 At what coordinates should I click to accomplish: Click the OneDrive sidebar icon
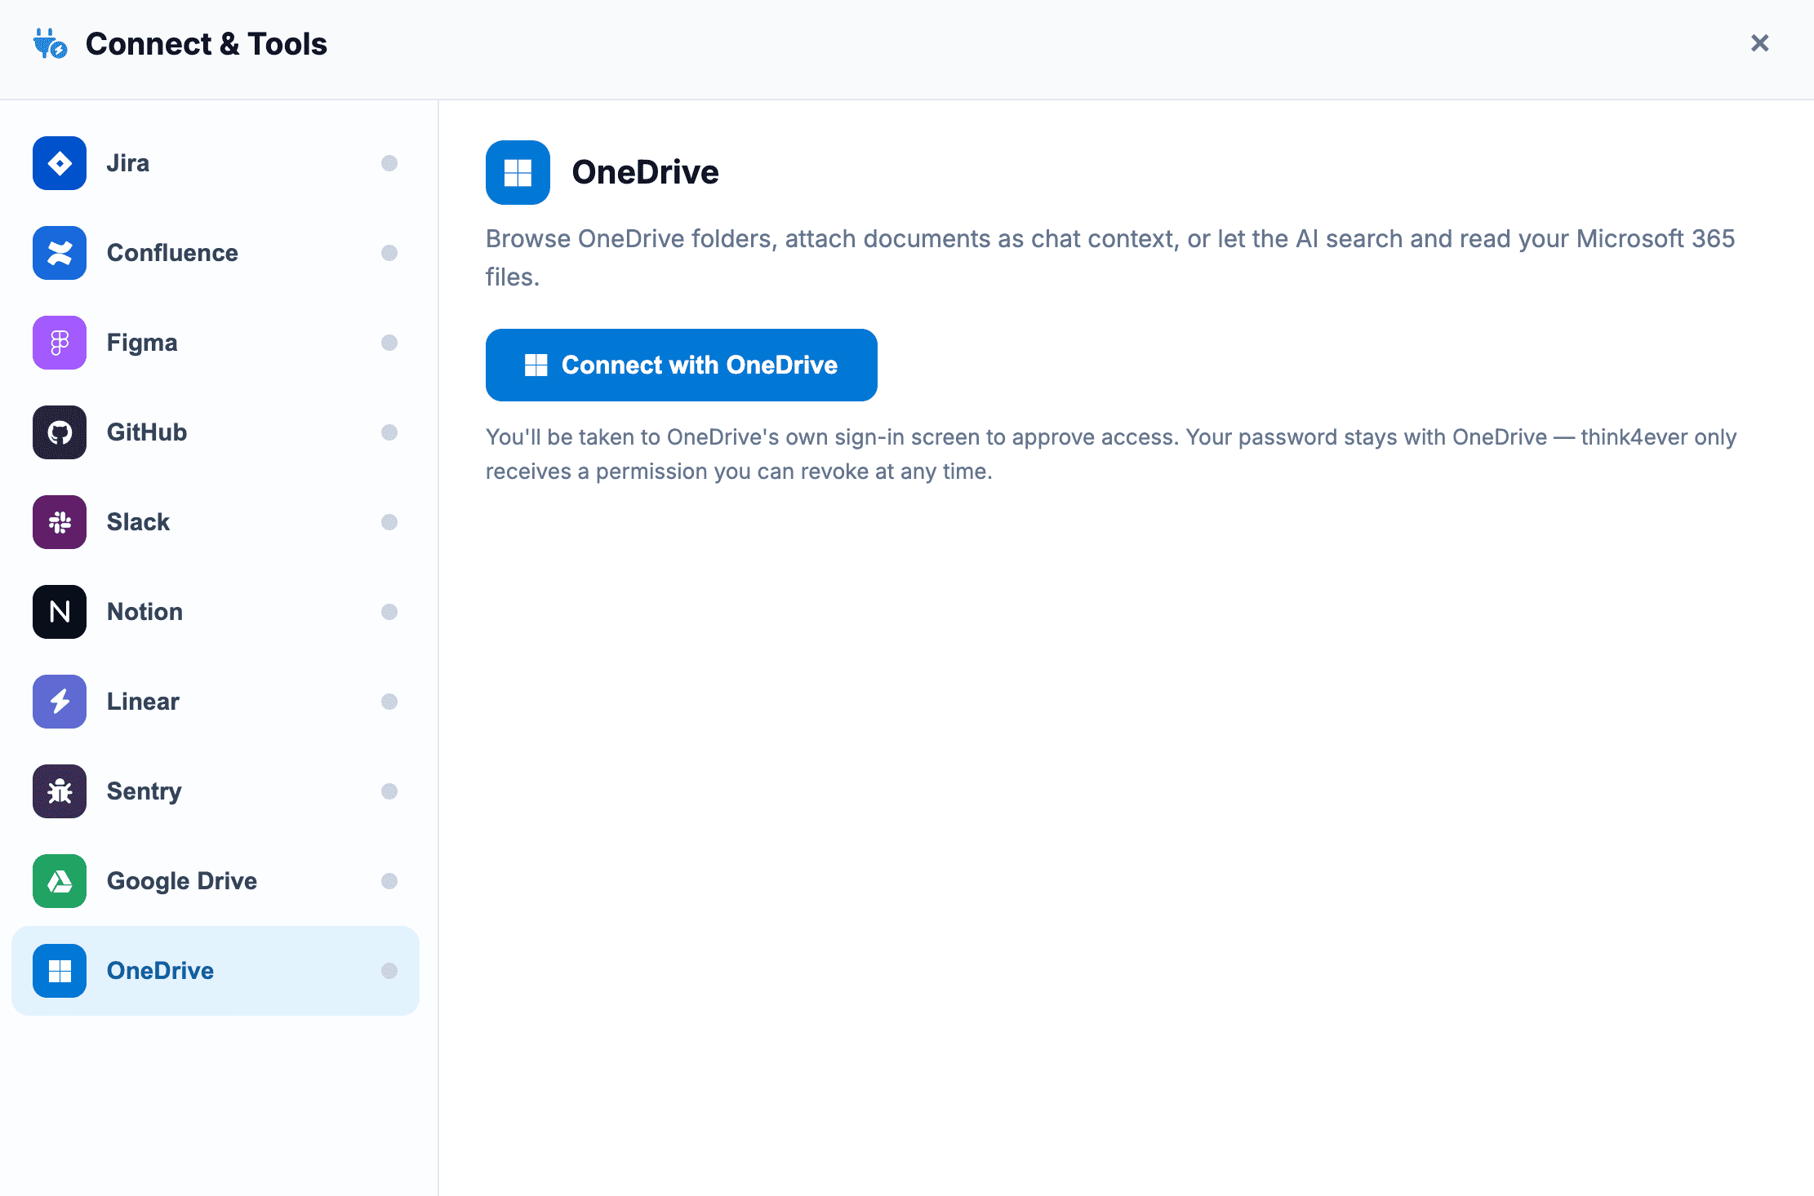point(60,971)
